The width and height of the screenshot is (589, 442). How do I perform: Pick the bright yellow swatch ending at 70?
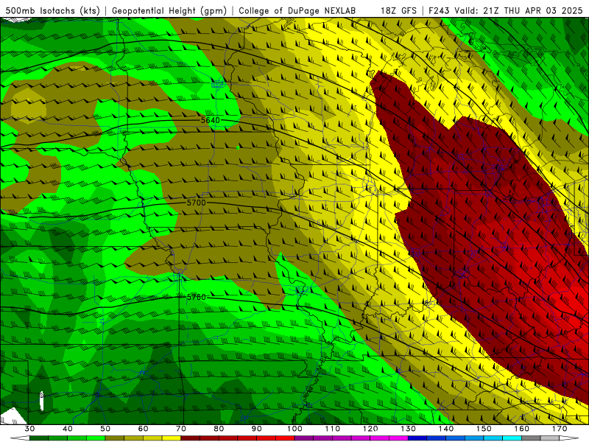point(172,438)
